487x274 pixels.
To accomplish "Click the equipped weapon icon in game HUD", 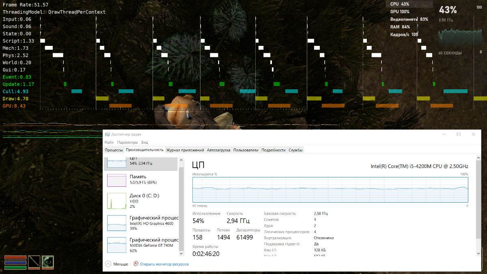I will [x=34, y=262].
